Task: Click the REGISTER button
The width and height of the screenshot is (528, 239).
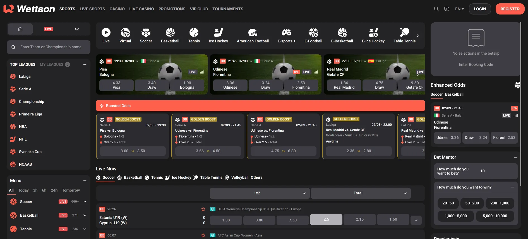Action: [510, 9]
